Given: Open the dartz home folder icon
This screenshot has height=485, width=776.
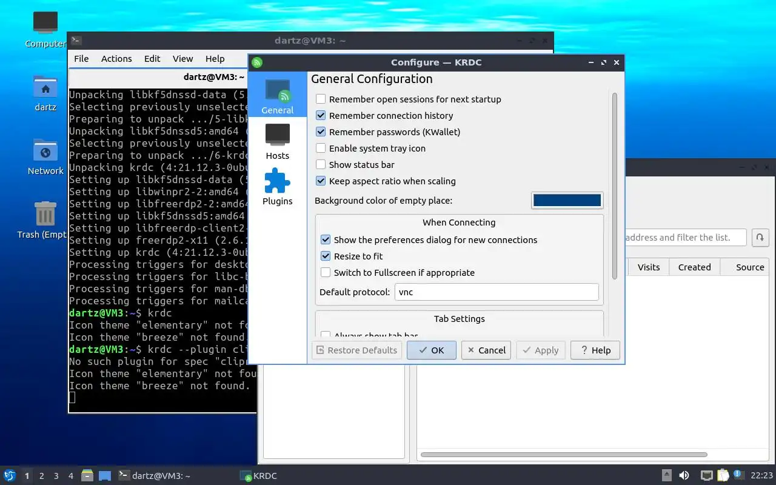Looking at the screenshot, I should click(45, 93).
